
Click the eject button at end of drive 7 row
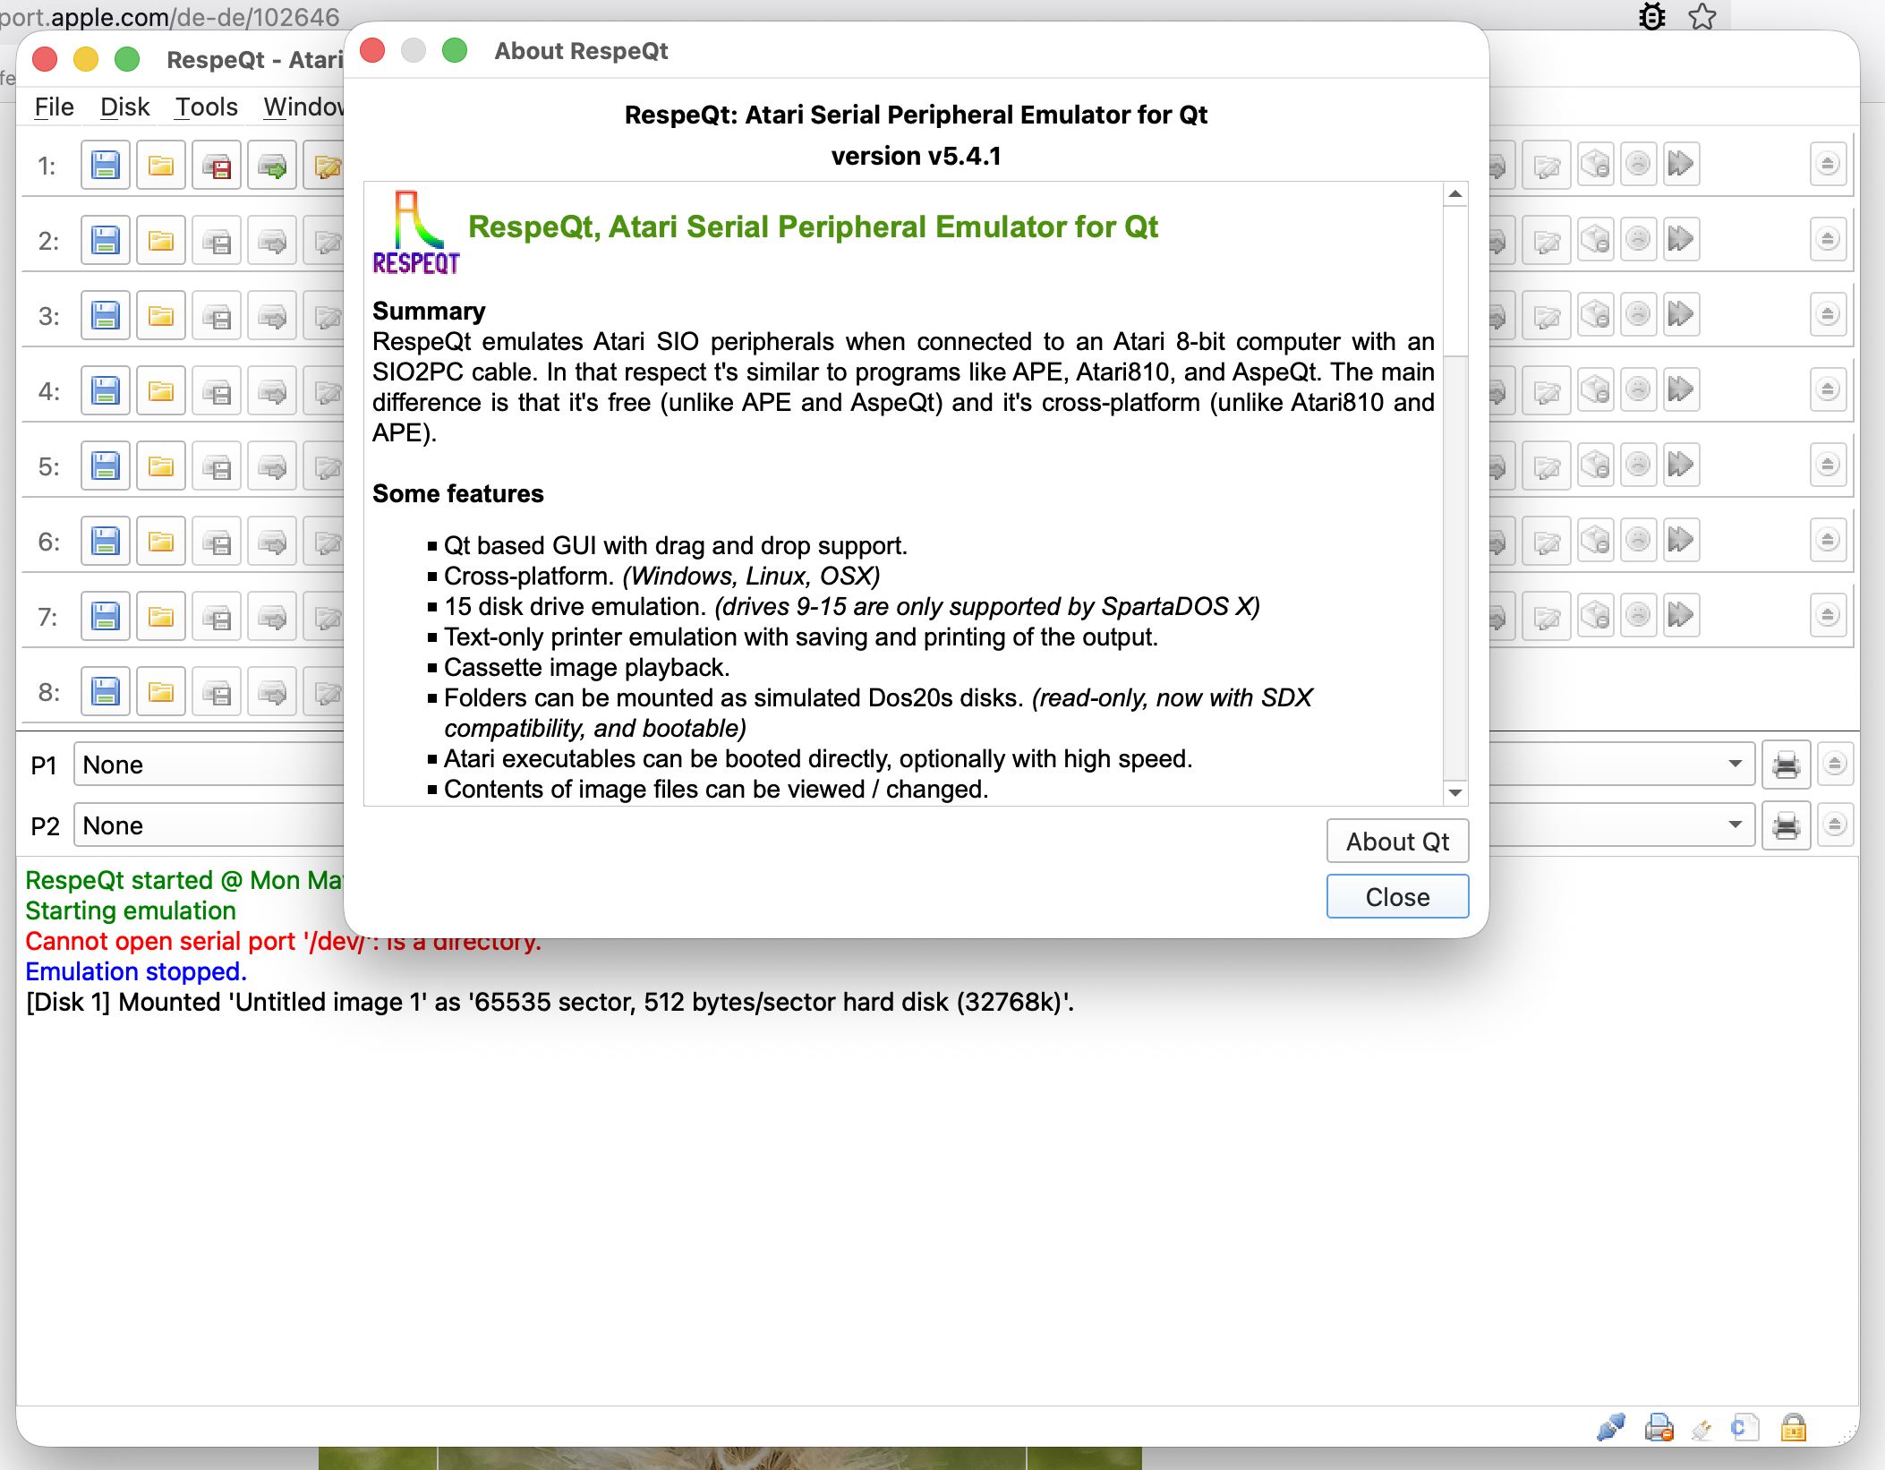click(1828, 616)
